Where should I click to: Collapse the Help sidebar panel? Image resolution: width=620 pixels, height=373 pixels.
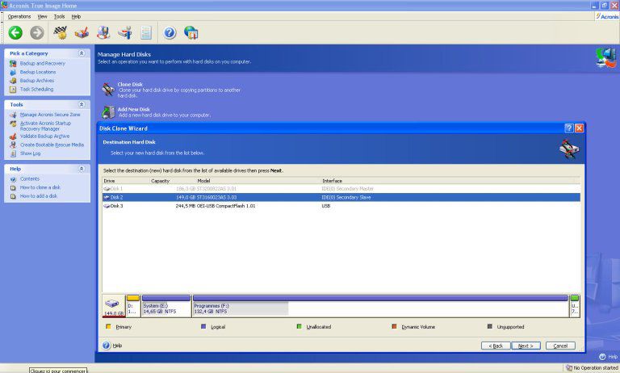pos(82,169)
